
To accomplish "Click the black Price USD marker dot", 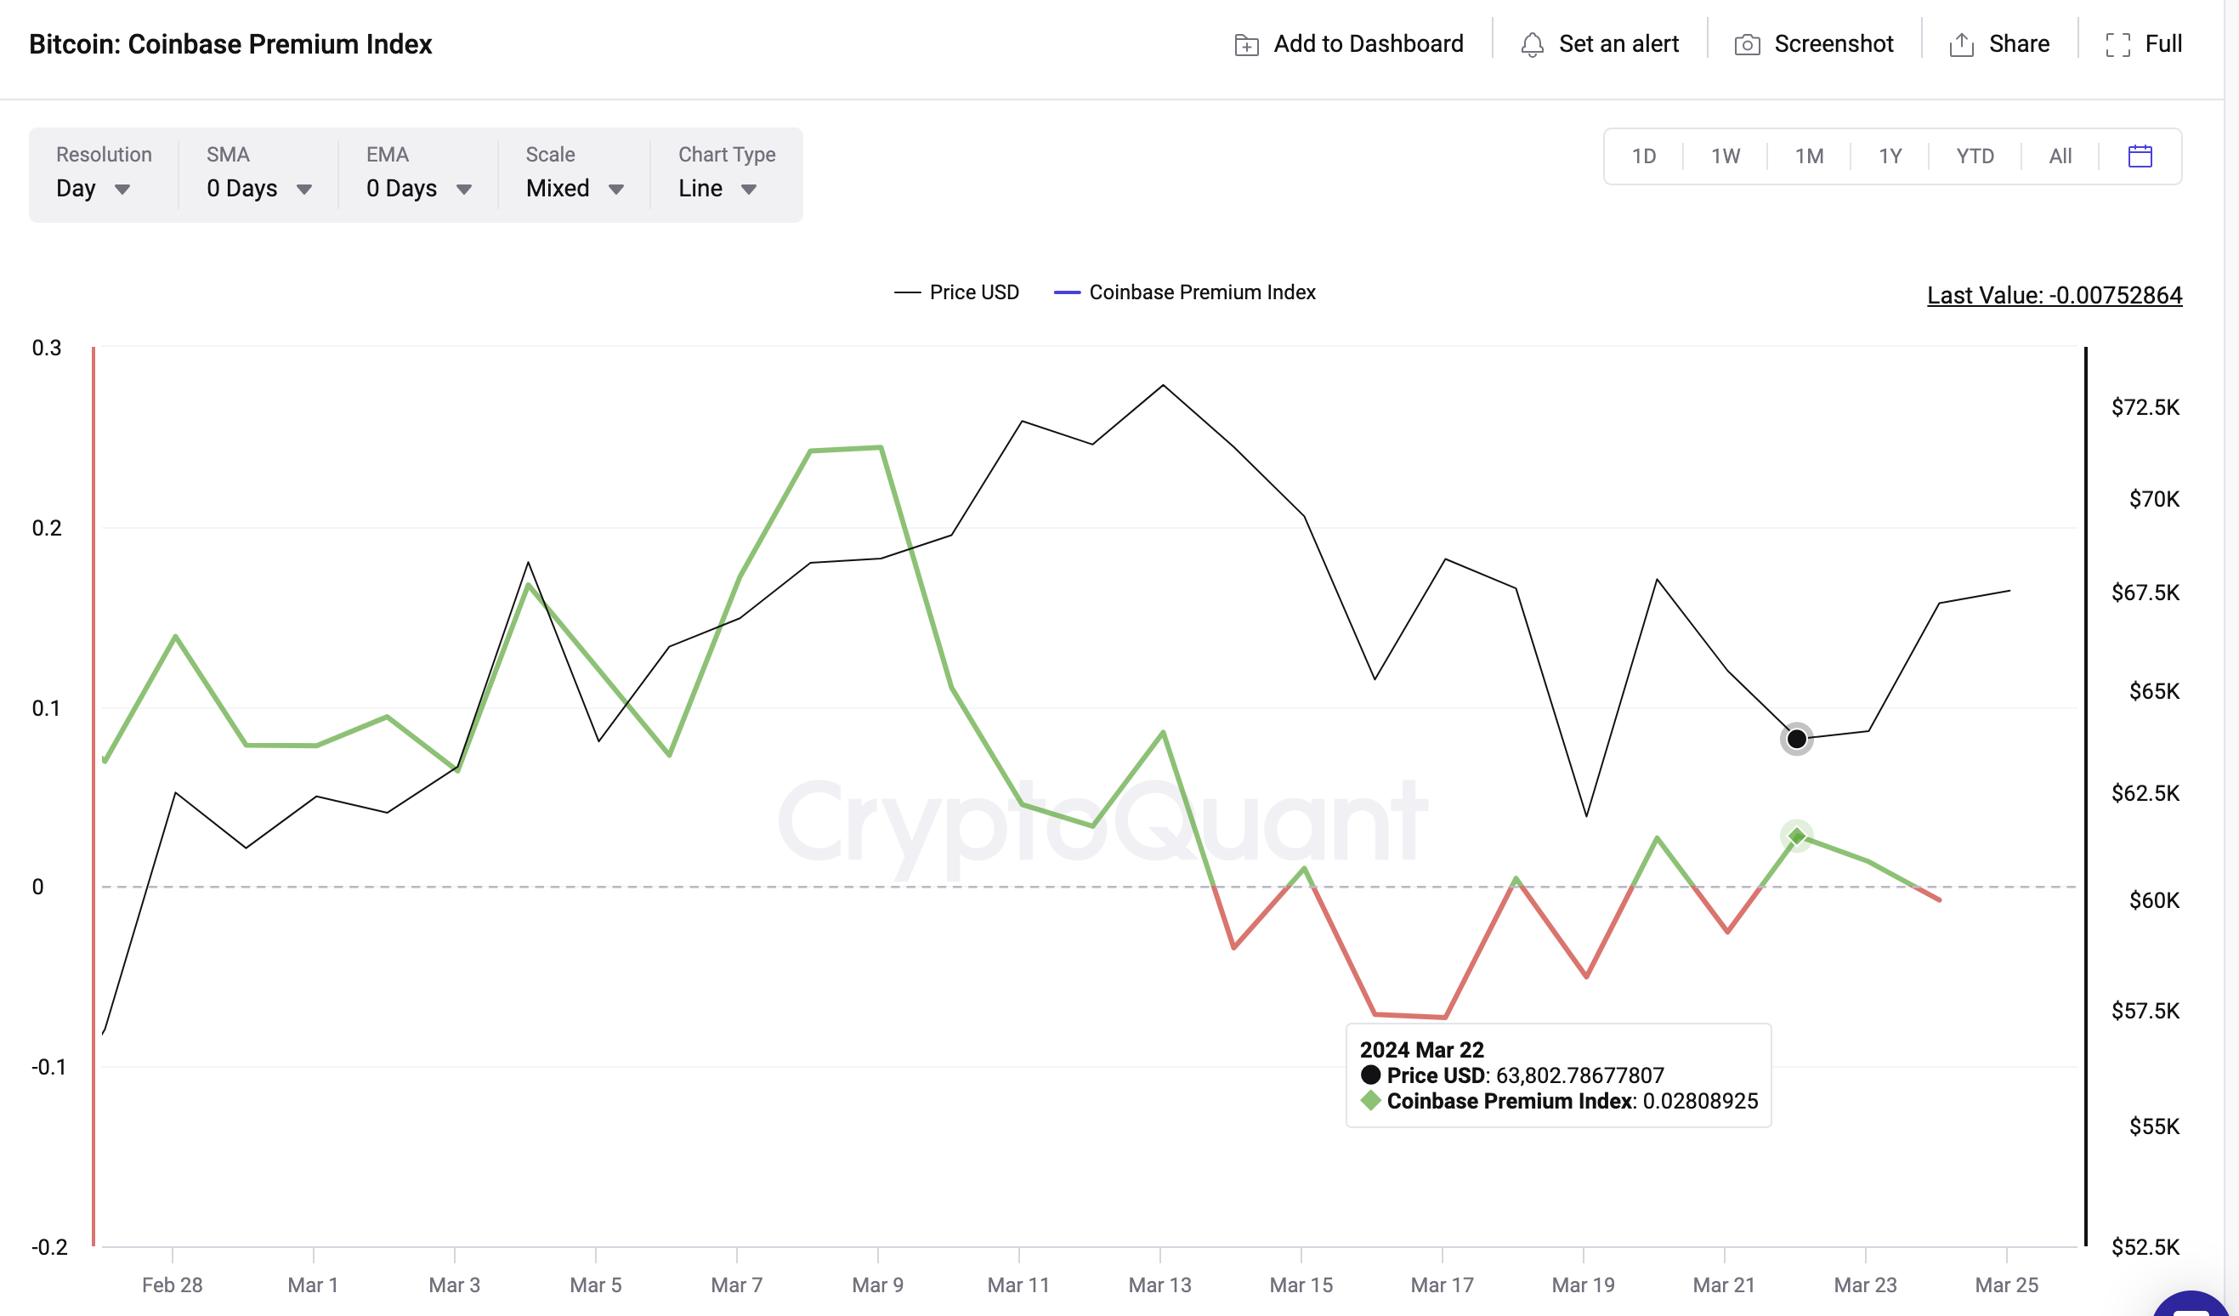I will [1796, 739].
